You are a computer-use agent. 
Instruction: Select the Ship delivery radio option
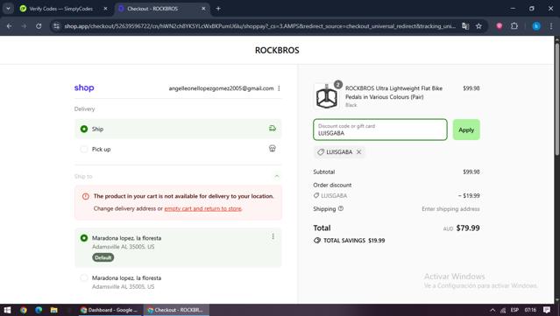[84, 129]
